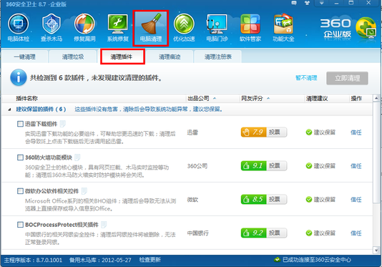Click the skin shirt icon in title bar
The height and width of the screenshot is (267, 382).
(x=307, y=3)
